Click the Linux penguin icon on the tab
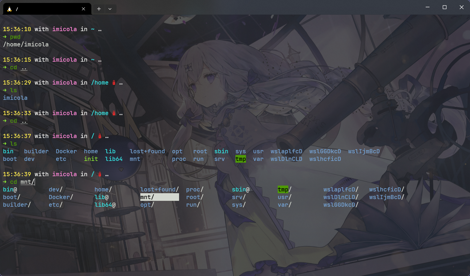This screenshot has height=276, width=470. coord(9,9)
